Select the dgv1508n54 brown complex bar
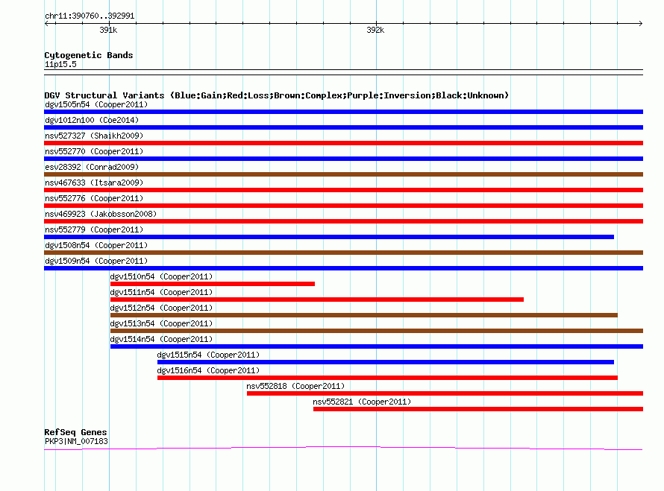The height and width of the screenshot is (491, 664). (343, 253)
